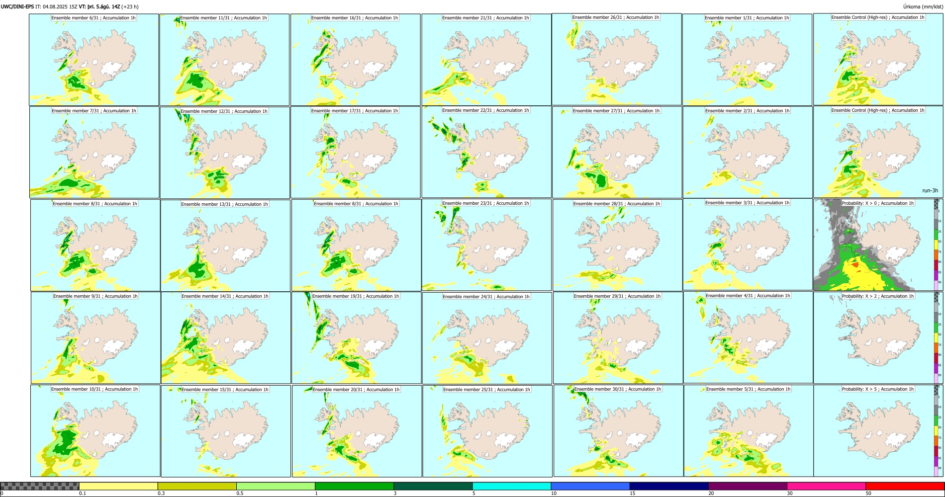The image size is (945, 497).
Task: Select the Ensemble member 22/31 map
Action: (486, 152)
